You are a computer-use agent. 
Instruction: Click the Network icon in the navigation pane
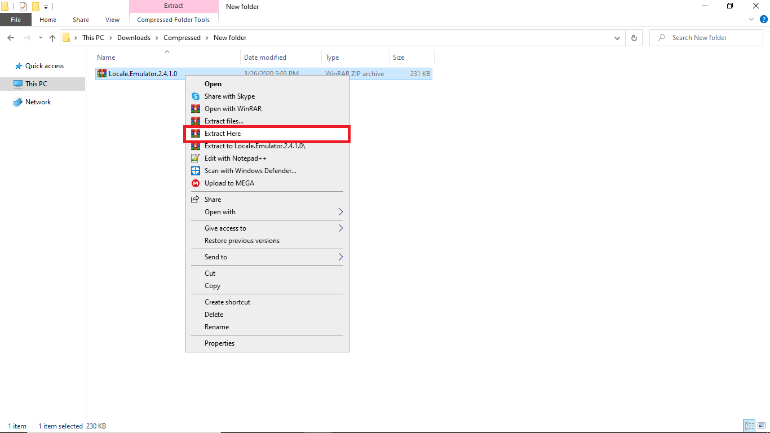pyautogui.click(x=19, y=102)
